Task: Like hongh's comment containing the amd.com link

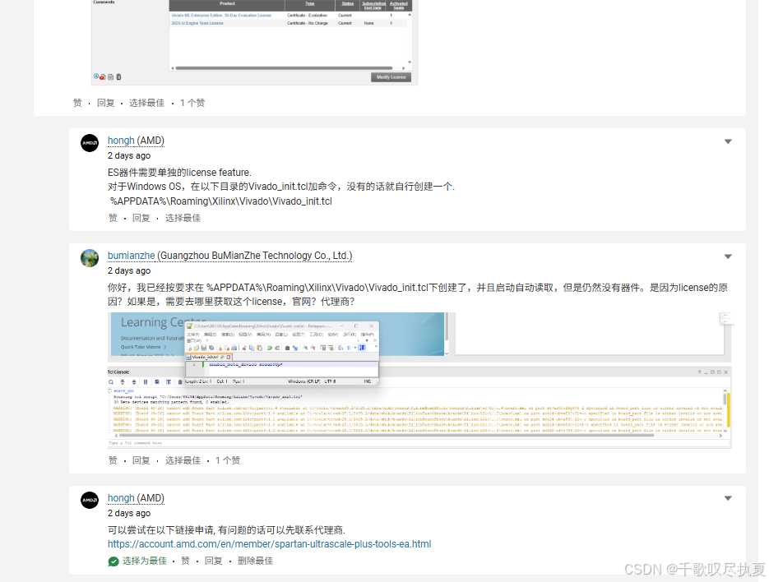Action: 185,561
